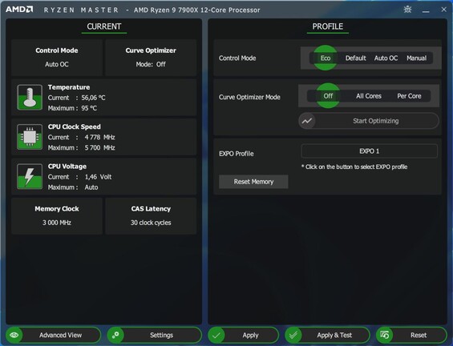Click current CPU voltage 1,46 Volt

click(x=98, y=177)
